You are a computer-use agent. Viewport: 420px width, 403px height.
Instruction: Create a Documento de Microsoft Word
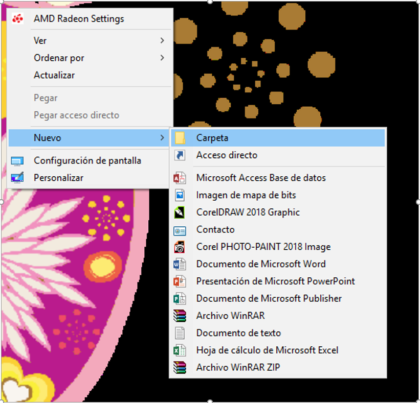[x=278, y=264]
